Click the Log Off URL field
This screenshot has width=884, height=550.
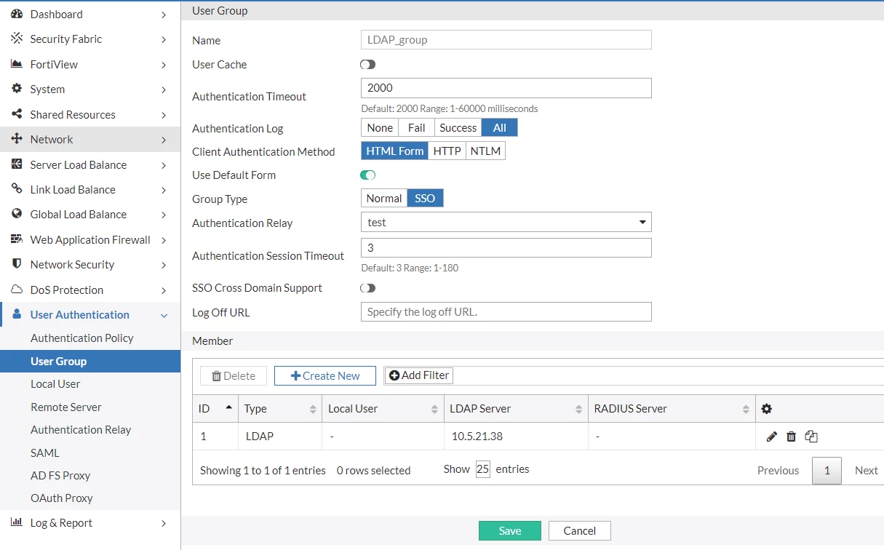(506, 311)
